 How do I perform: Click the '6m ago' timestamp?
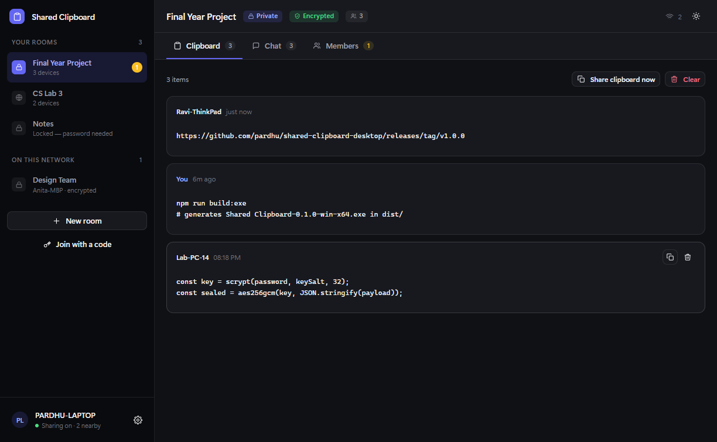coord(204,179)
